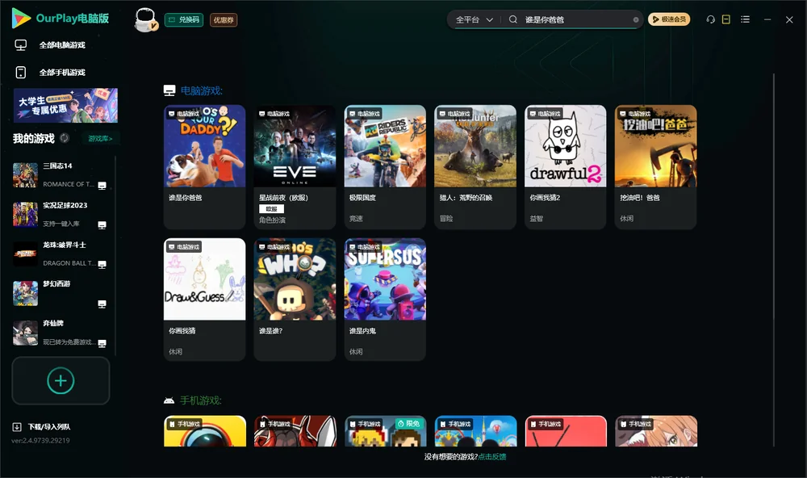The image size is (807, 478).
Task: Click the 点击反馈 feedback link
Action: point(492,456)
